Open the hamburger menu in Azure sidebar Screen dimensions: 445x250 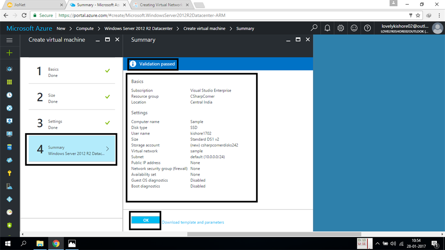point(10,40)
